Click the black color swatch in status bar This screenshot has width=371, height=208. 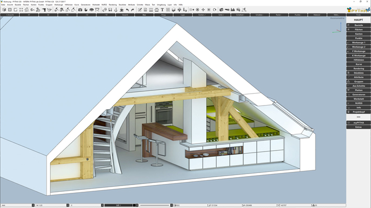[134, 205]
